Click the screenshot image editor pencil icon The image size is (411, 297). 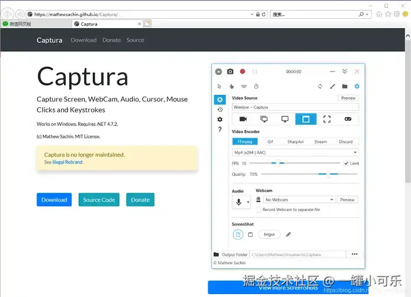coord(288,234)
